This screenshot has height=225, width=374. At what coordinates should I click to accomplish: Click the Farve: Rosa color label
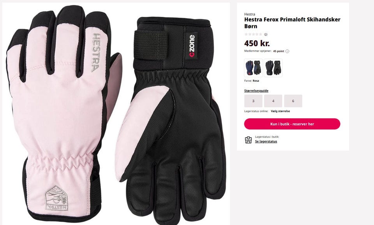252,80
